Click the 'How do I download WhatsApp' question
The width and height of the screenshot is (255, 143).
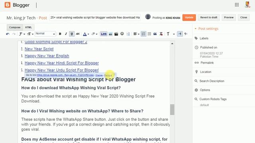tap(71, 88)
